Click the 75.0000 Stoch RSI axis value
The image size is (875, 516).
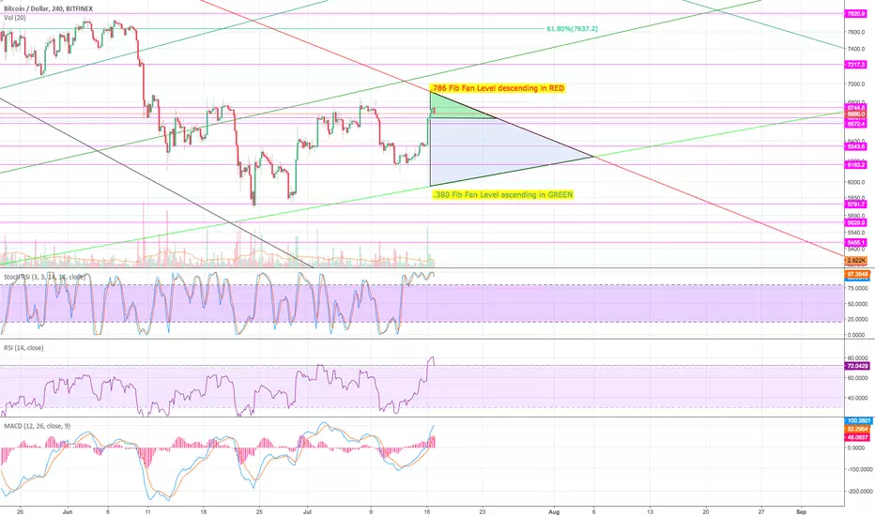point(857,288)
